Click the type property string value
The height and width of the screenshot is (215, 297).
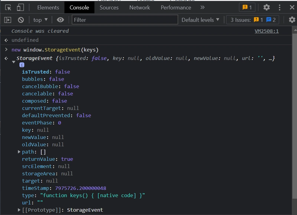[92, 195]
